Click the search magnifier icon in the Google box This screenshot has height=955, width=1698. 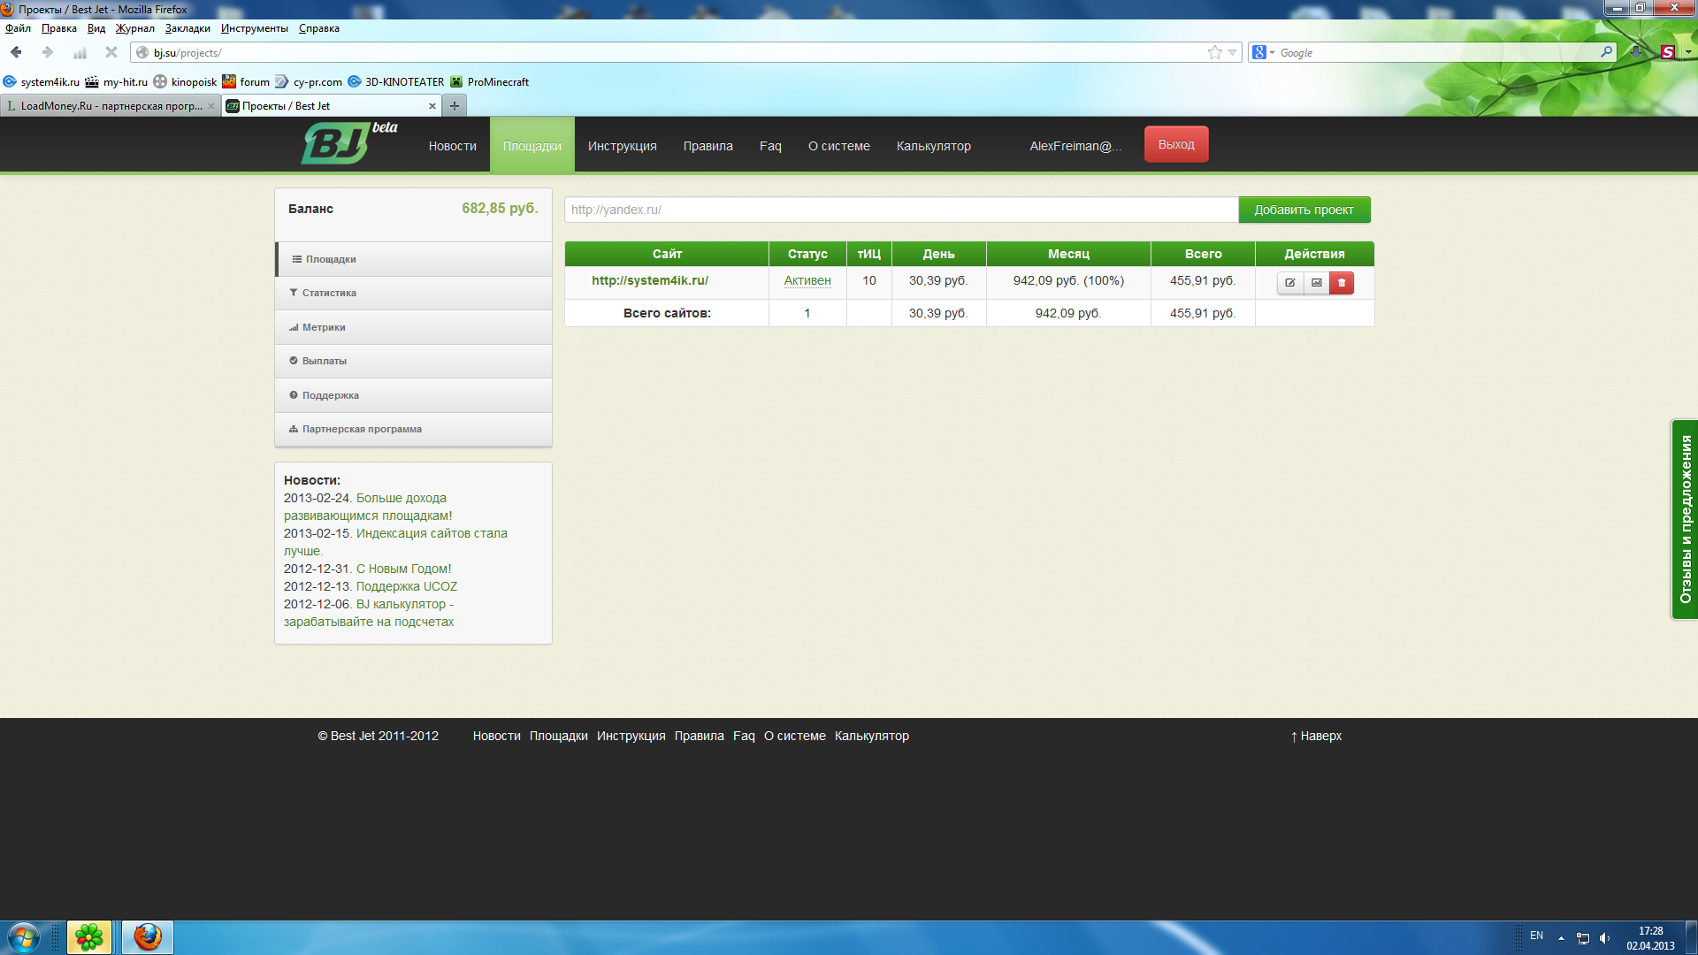[1605, 53]
